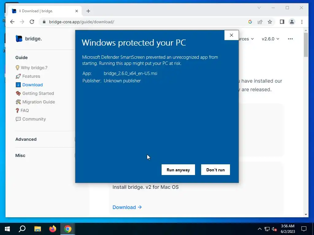Open taskbar search magnifier
314x235 pixels.
tap(22, 229)
